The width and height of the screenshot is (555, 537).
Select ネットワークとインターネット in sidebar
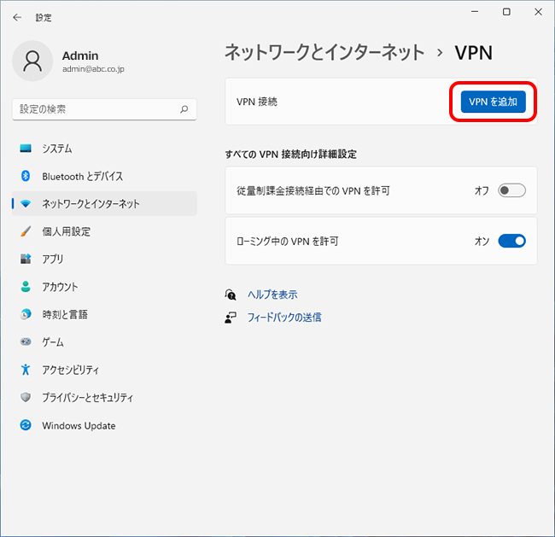click(x=104, y=203)
